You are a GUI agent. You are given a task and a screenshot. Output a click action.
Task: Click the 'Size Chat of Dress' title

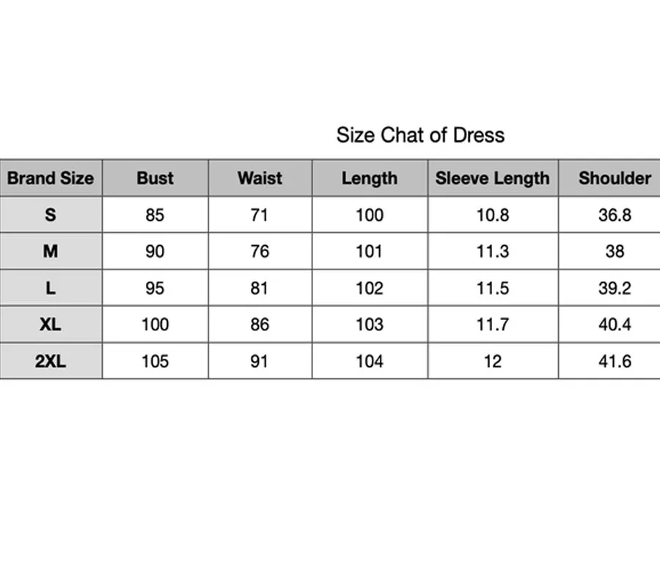coord(420,135)
